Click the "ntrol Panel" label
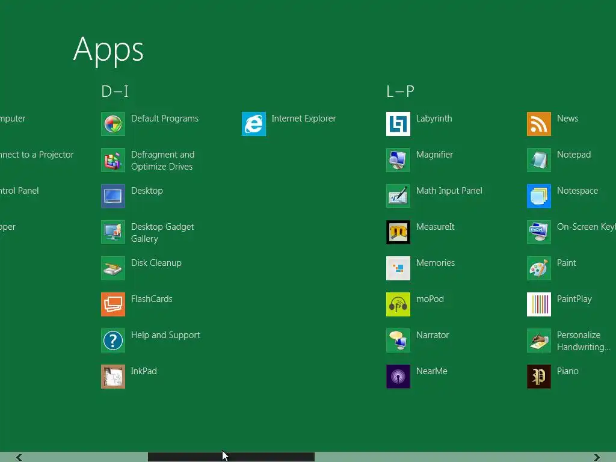 [19, 191]
